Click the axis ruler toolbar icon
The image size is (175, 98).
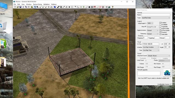click(78, 7)
